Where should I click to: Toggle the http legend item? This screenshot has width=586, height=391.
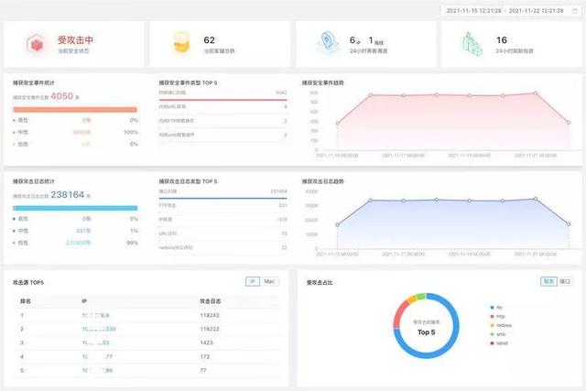[503, 317]
